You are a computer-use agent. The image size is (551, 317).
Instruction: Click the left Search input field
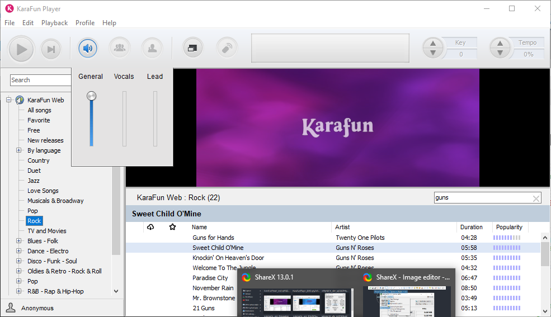(x=40, y=80)
